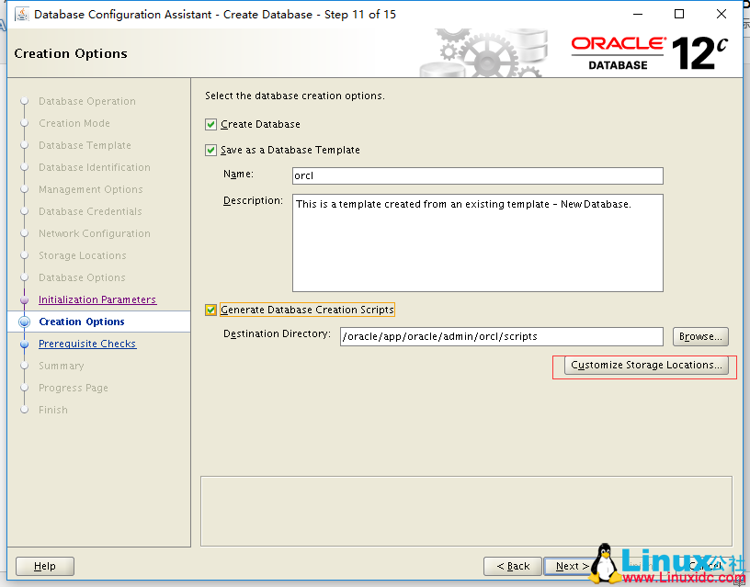
Task: Open Customize Storage Locations dialog
Action: coord(644,365)
